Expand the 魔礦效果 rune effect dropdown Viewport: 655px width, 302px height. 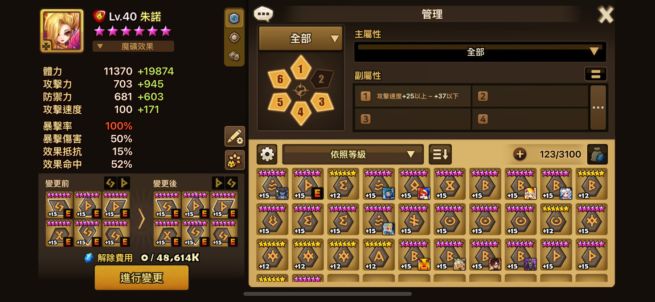133,46
